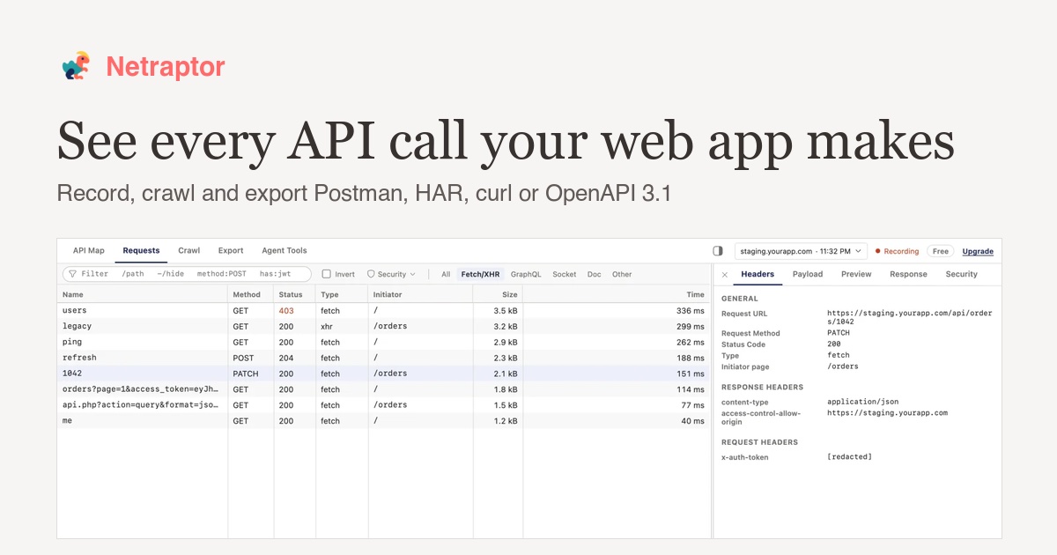Click the filter funnel icon
1057x555 pixels.
73,274
